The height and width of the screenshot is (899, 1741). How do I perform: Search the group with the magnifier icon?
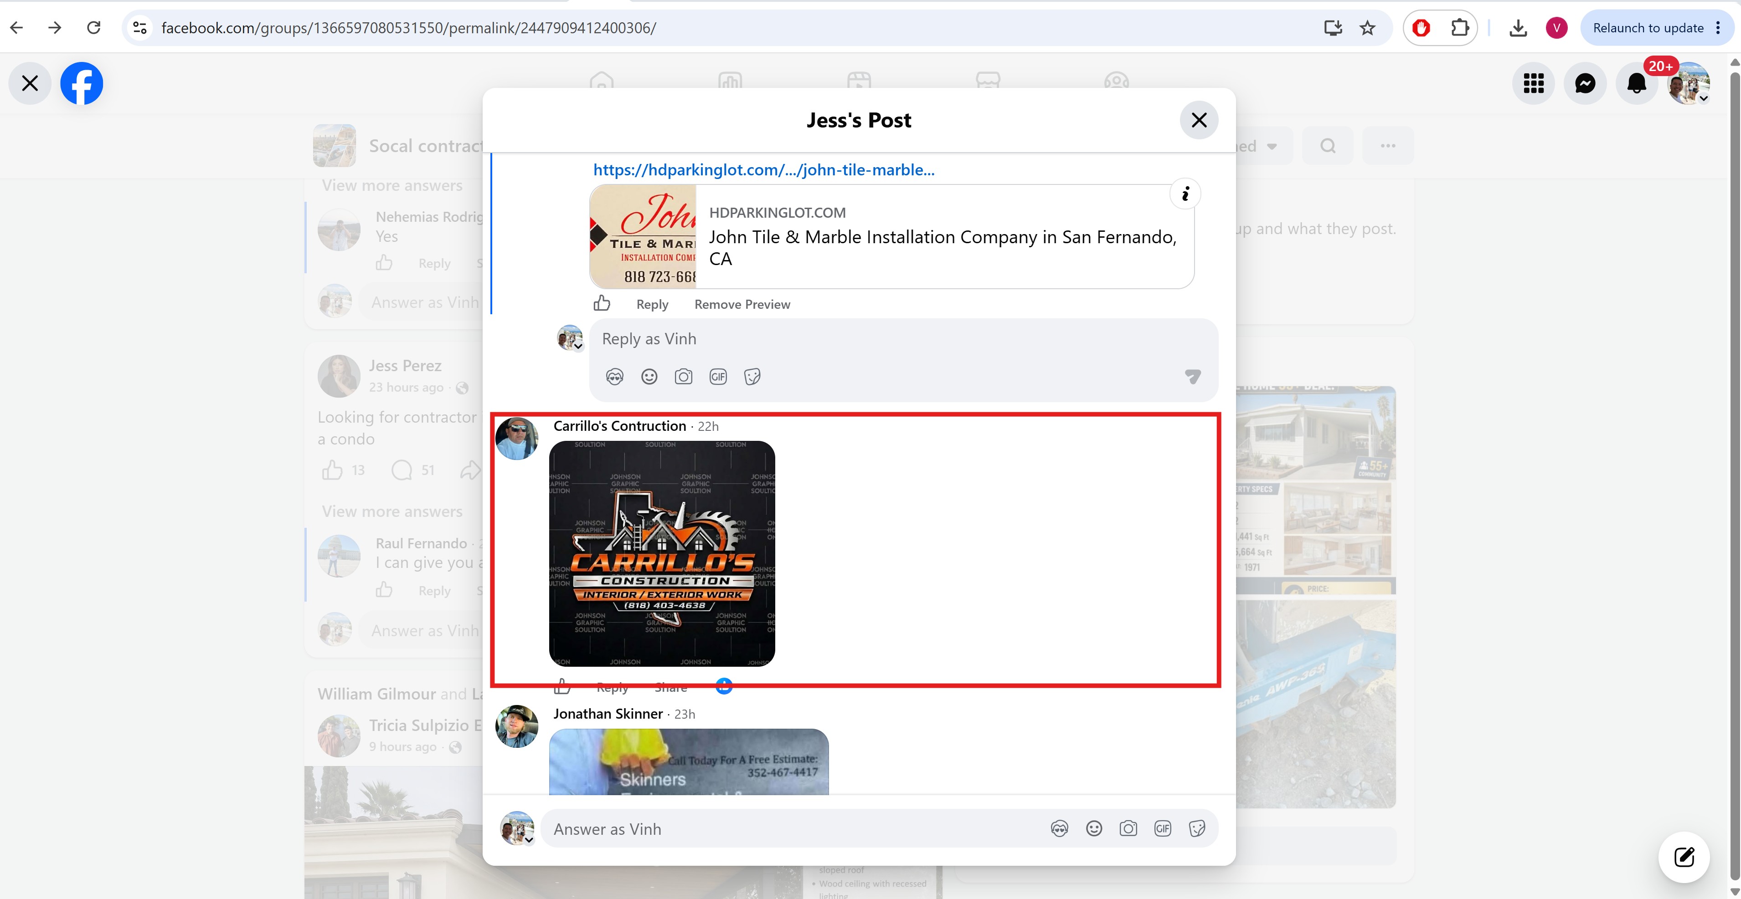click(1327, 146)
